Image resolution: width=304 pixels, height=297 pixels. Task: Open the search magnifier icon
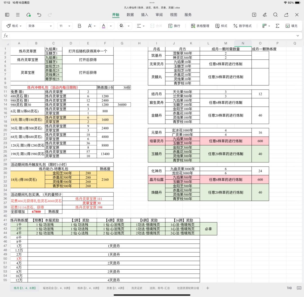[275, 15]
